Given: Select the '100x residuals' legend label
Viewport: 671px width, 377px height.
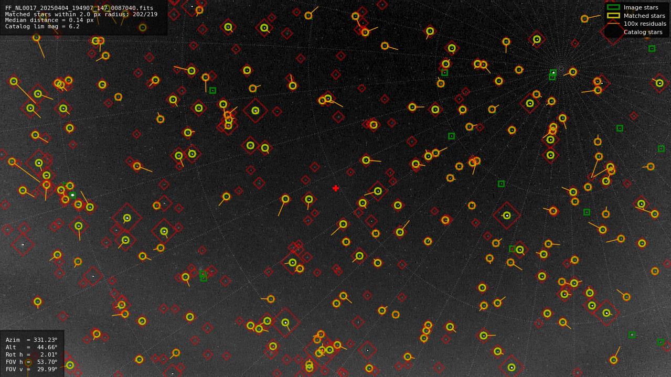Looking at the screenshot, I should pyautogui.click(x=645, y=24).
